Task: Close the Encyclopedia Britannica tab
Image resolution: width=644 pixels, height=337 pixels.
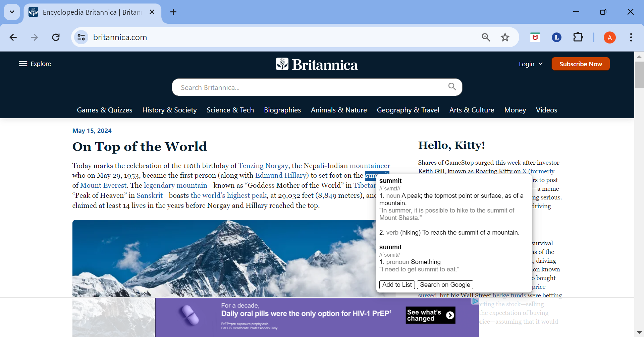Action: click(152, 12)
